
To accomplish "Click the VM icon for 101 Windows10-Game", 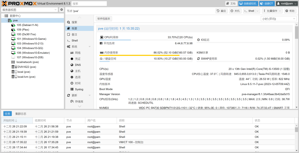I will point(13,39).
